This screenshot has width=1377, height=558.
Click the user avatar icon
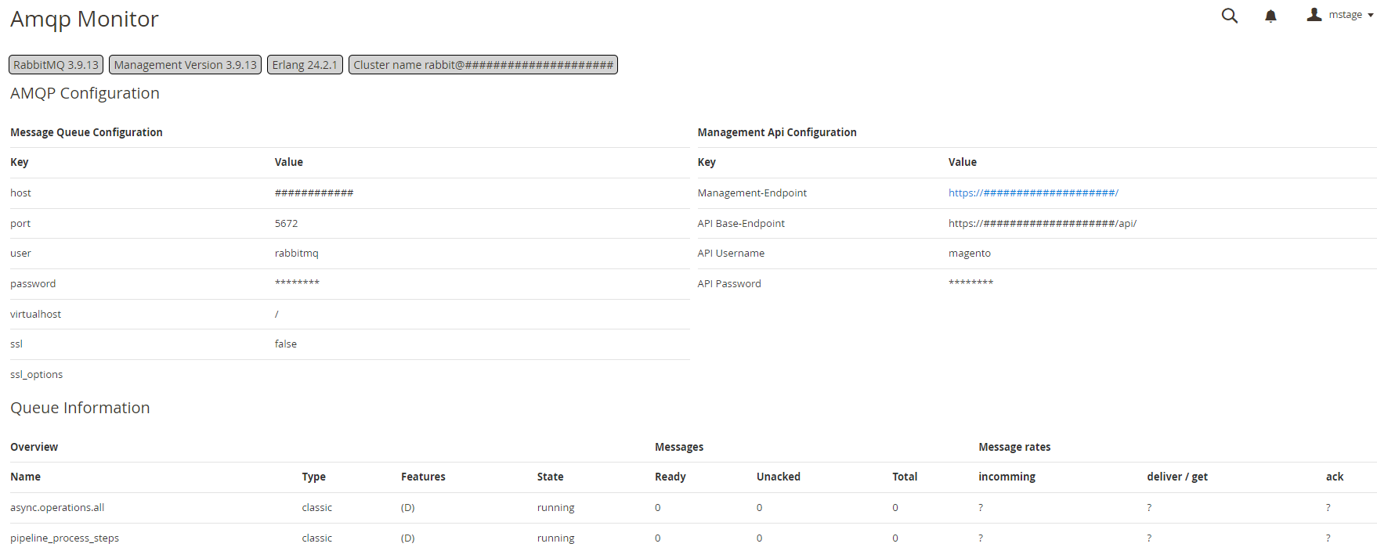point(1314,15)
